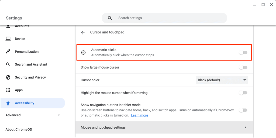Click the Learn more link

139,115
